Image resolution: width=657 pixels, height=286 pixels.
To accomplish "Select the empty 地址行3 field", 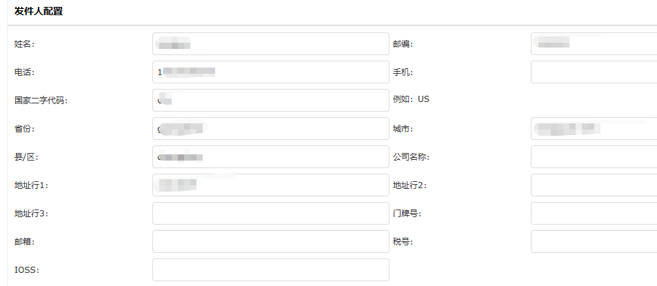I will (x=270, y=214).
